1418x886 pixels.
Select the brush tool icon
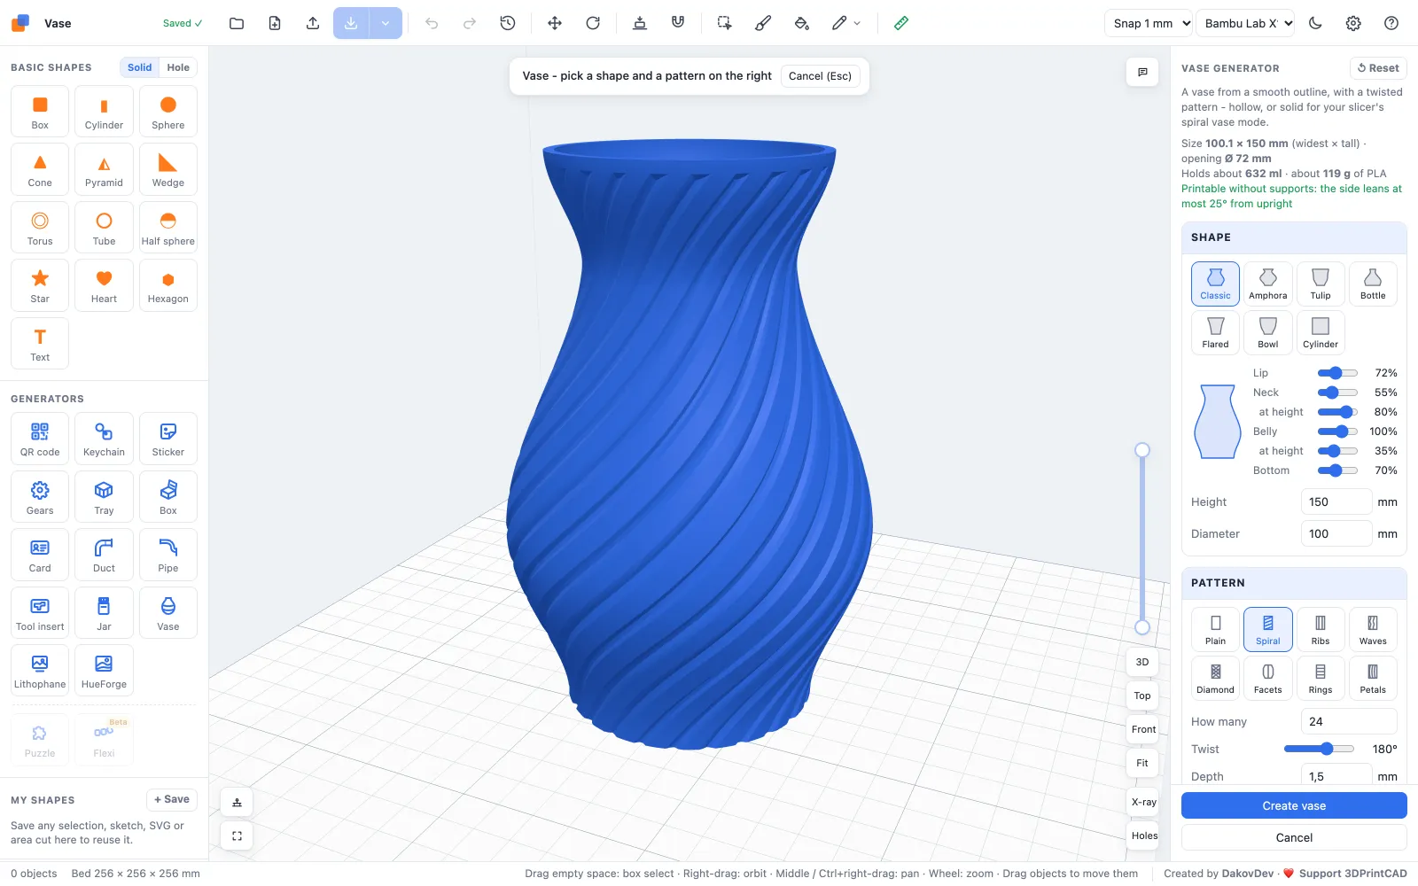point(763,23)
